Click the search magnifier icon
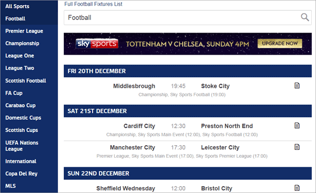The image size is (316, 193). [x=305, y=17]
